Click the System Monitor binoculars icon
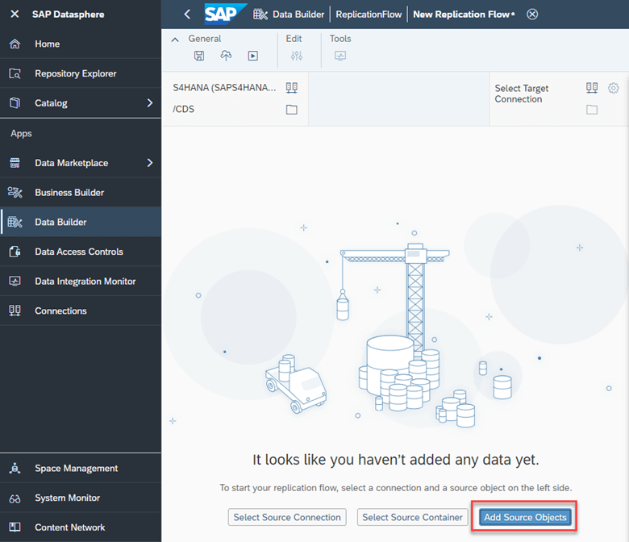629x542 pixels. pyautogui.click(x=15, y=498)
